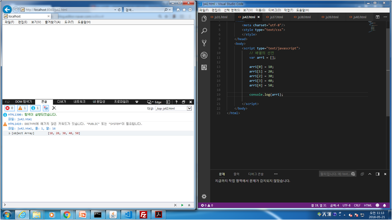Open more panel tabs ellipsis
This screenshot has width=392, height=220.
[276, 174]
